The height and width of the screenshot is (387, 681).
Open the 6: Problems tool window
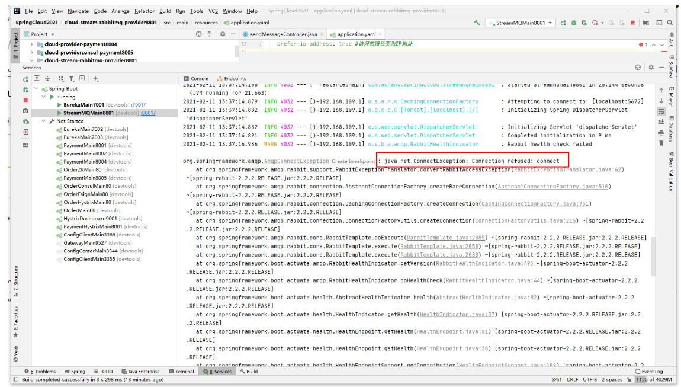coord(40,372)
